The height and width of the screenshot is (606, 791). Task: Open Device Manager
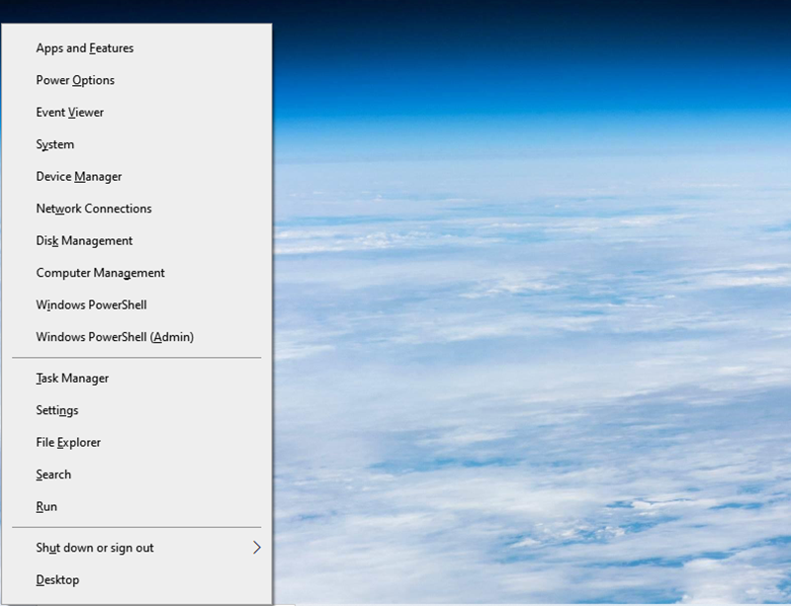coord(79,177)
